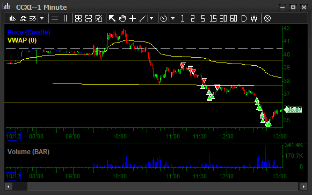Switch to 15 minute interval
Screen dimensions: 312x195
(213, 18)
